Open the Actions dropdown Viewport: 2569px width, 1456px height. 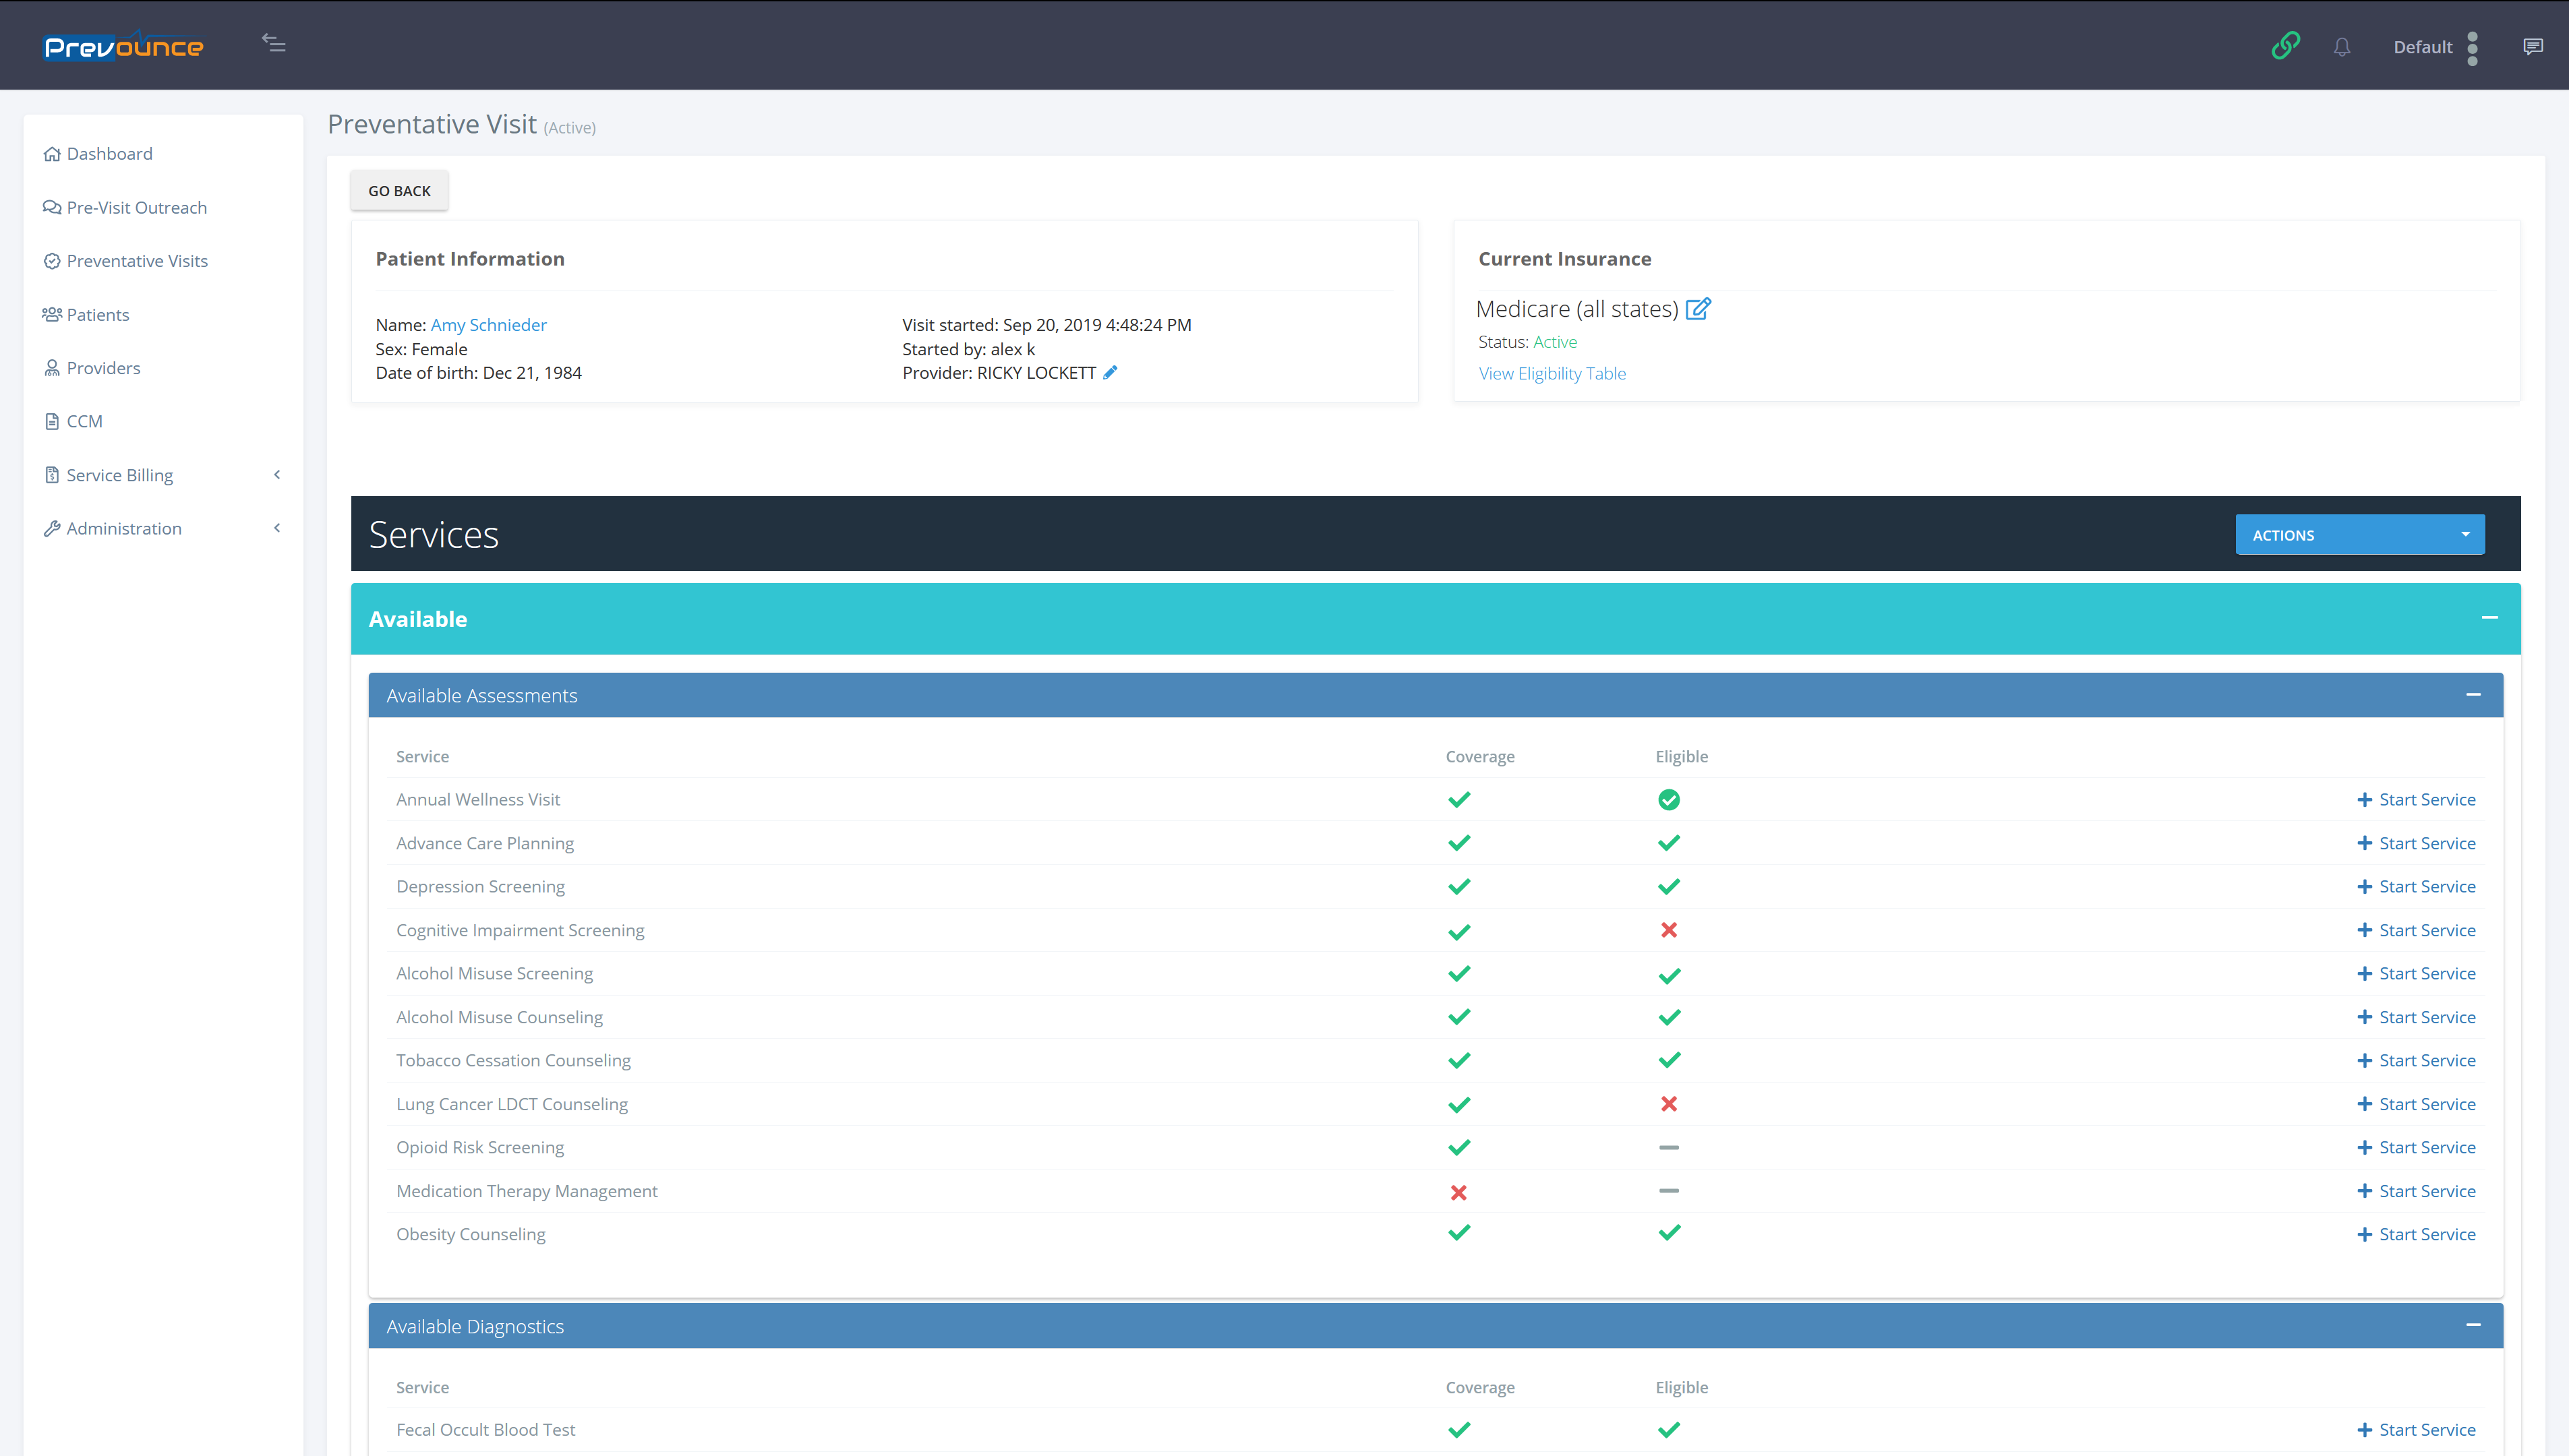(x=2359, y=535)
